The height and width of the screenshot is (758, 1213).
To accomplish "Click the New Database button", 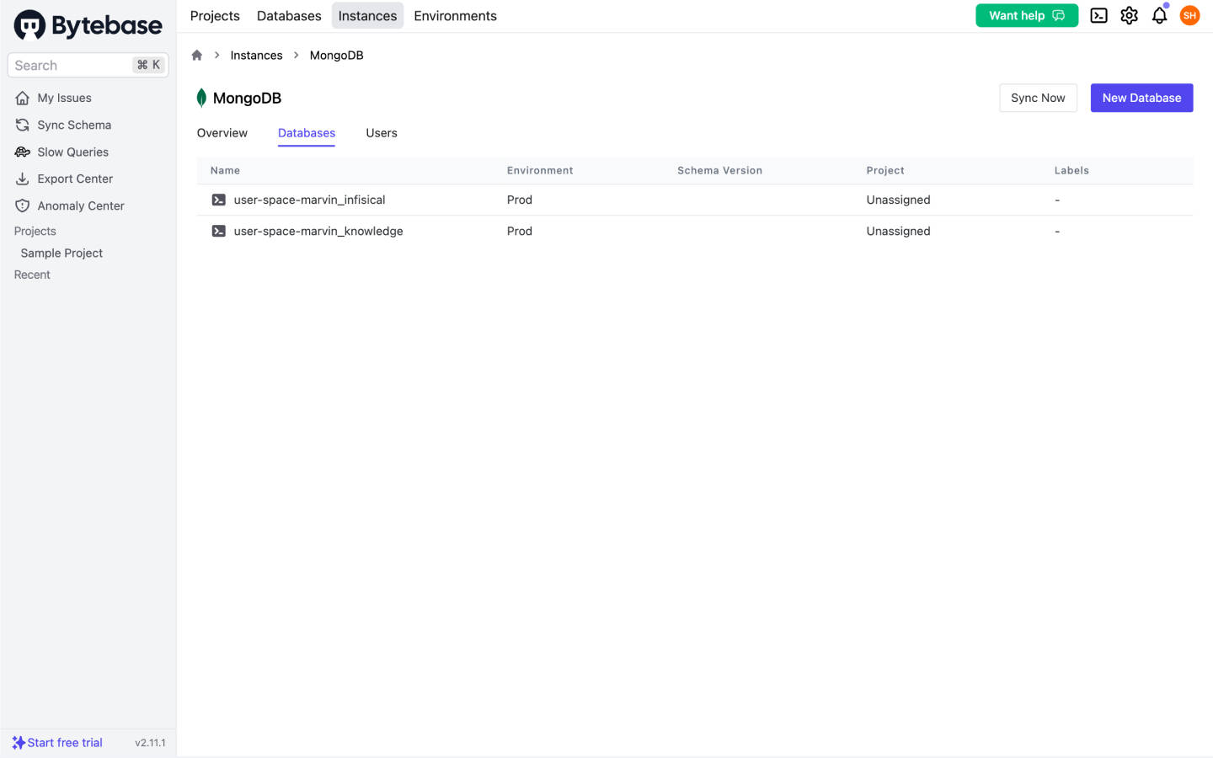I will (x=1141, y=98).
